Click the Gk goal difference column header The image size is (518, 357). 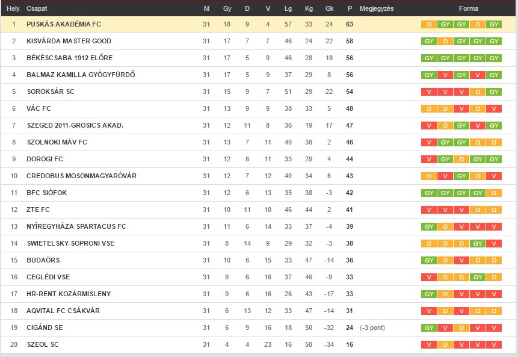tap(329, 8)
